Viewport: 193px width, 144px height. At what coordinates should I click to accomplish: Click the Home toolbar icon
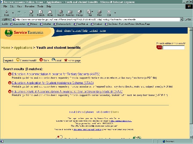[x=50, y=12]
